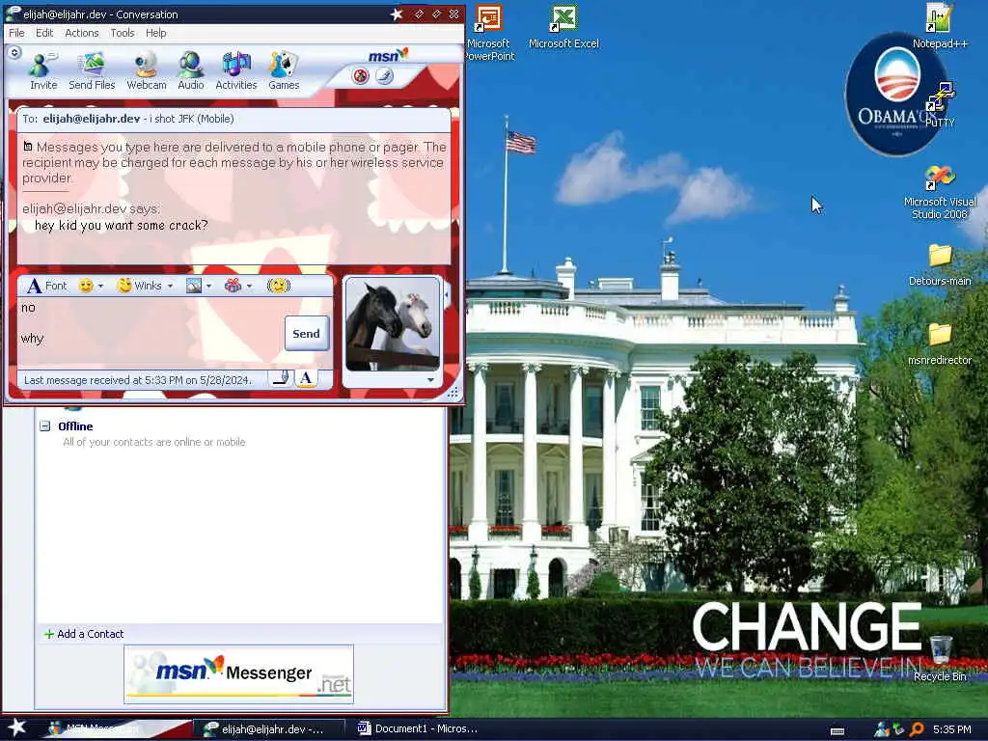Open PuTTY desktop shortcut

click(940, 104)
